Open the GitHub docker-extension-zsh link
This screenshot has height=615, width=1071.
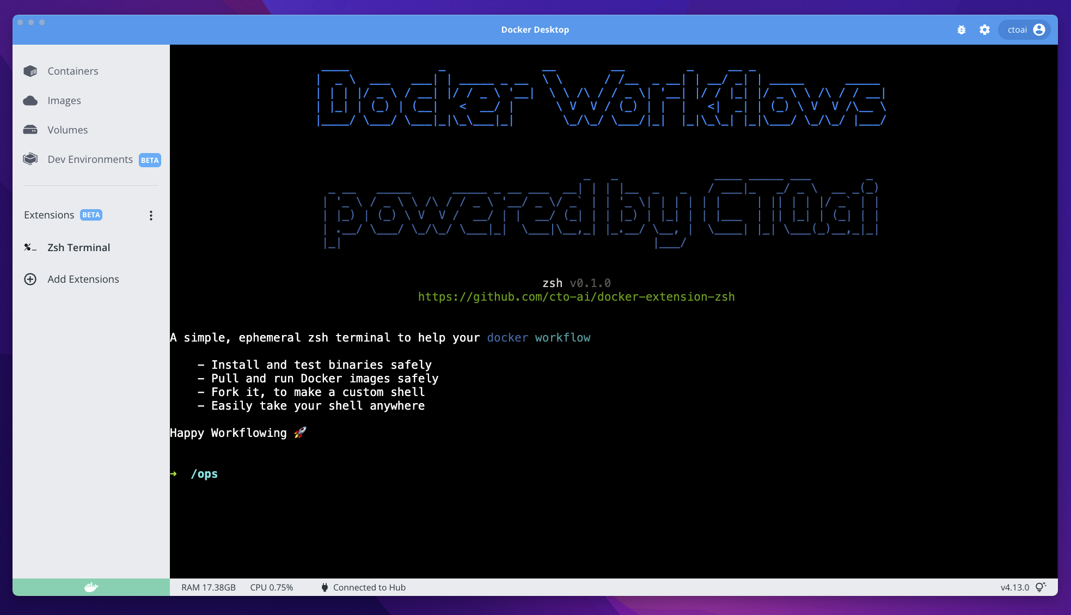(x=576, y=297)
